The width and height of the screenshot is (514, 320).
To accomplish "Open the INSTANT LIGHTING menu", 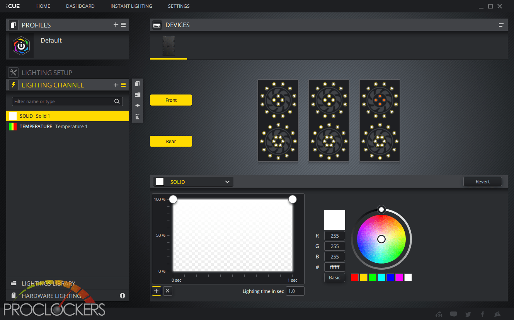I will (131, 6).
